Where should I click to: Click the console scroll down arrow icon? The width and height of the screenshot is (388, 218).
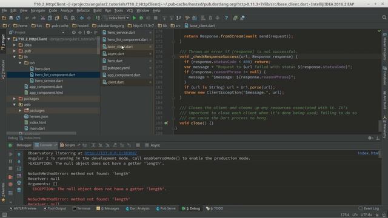tap(19, 162)
